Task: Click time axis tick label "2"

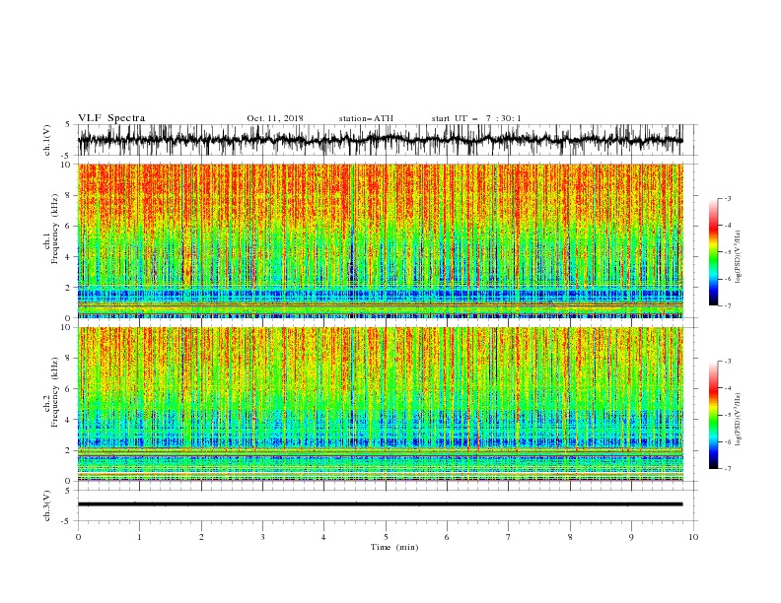Action: point(201,537)
